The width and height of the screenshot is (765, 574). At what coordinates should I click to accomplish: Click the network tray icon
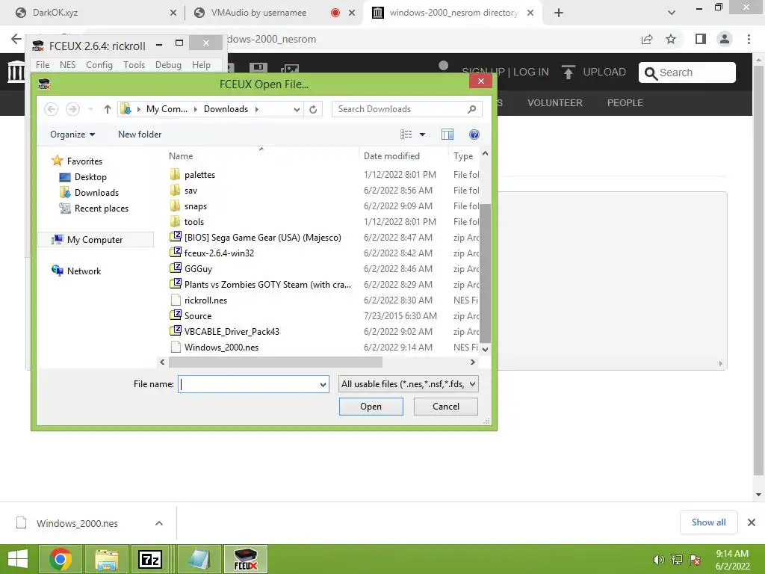pyautogui.click(x=677, y=560)
